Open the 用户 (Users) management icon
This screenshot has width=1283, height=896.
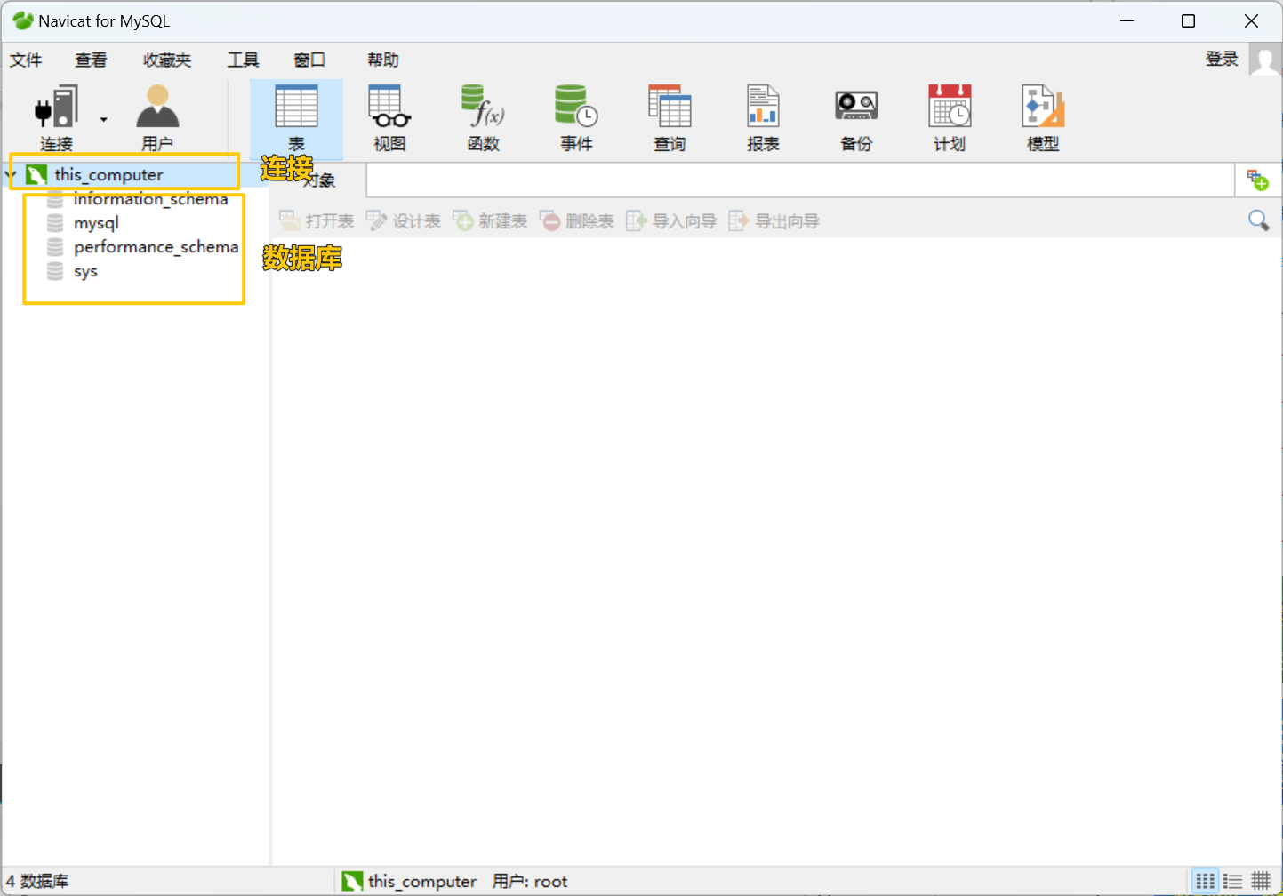[158, 116]
